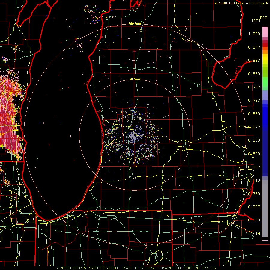Select the 0.573 color scale value
This screenshot has width=270, height=270.
(x=254, y=140)
